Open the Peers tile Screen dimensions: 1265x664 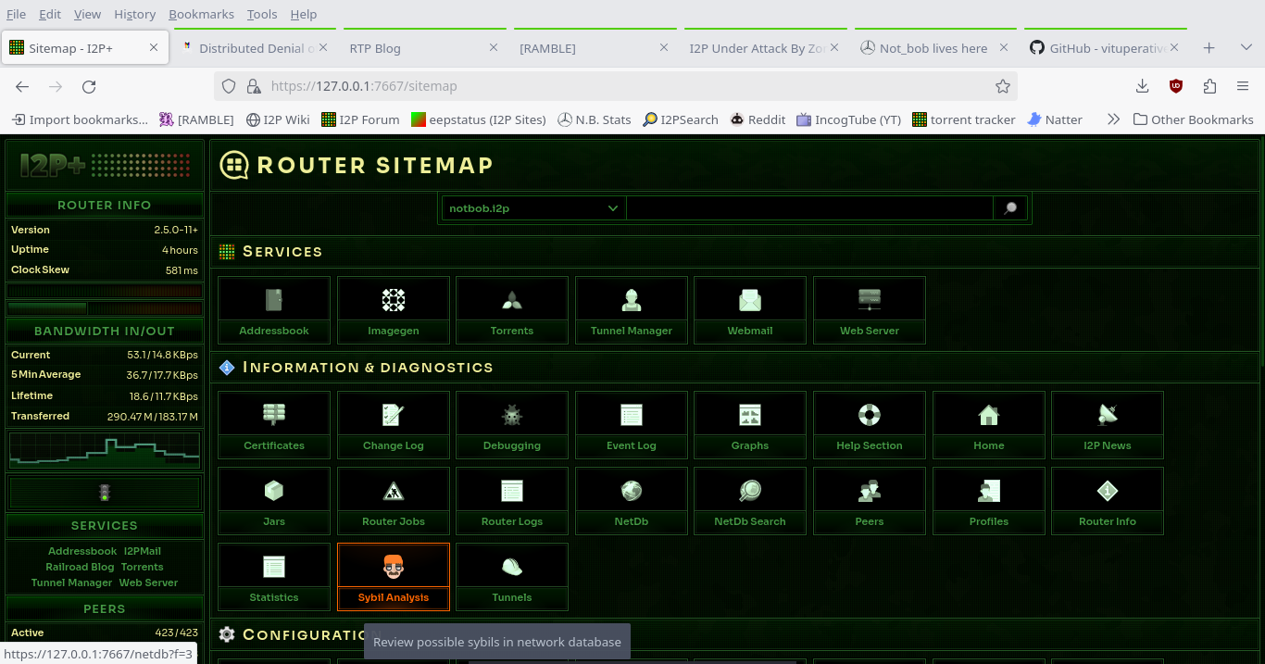click(x=870, y=501)
